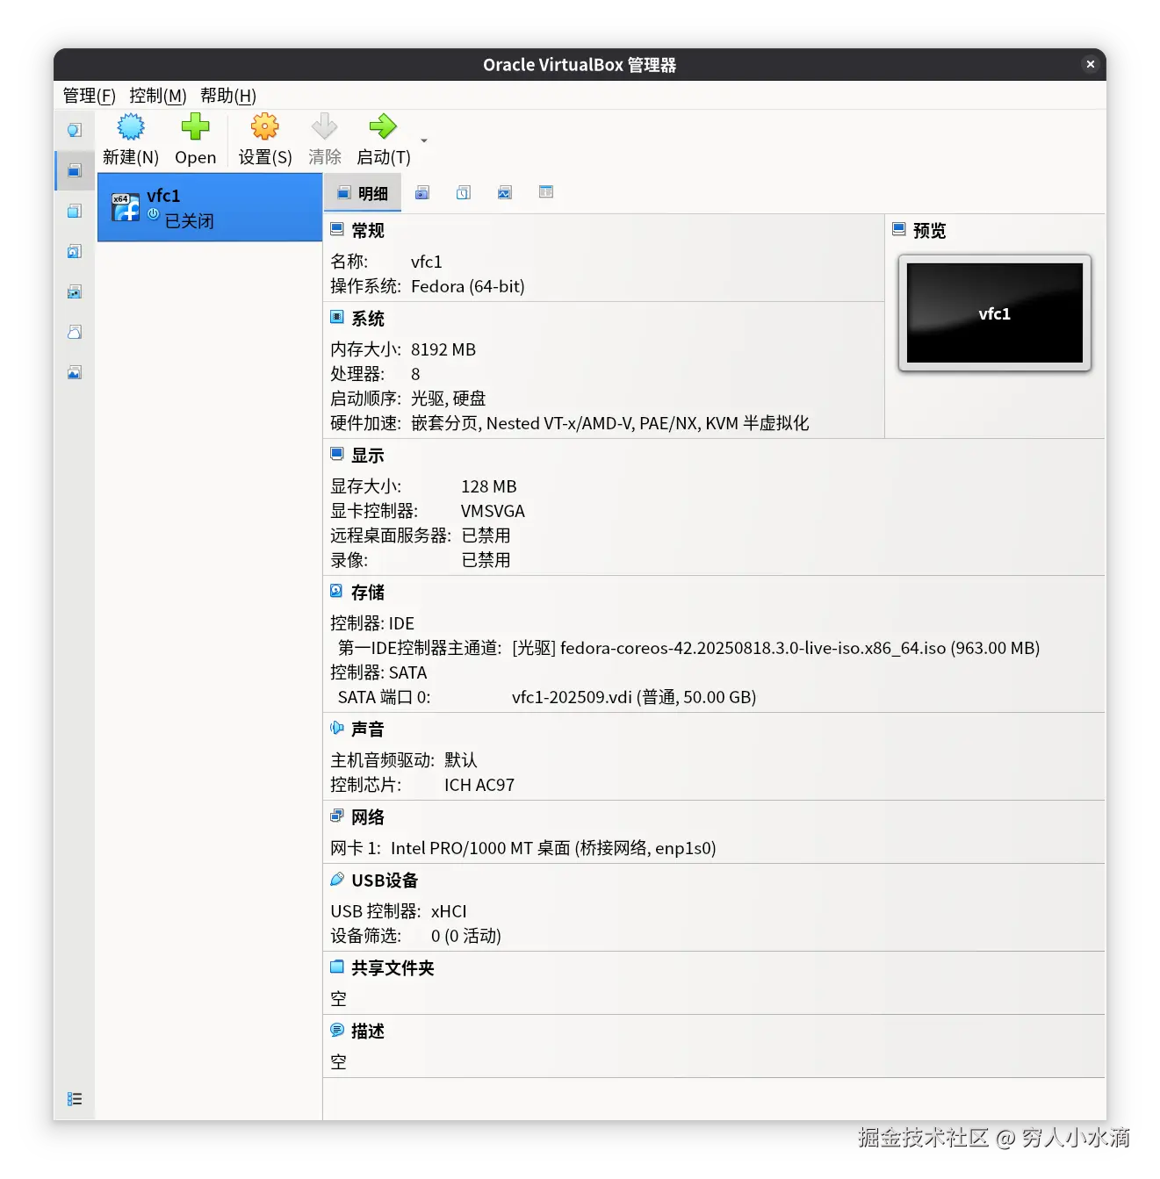Click the 描述 section speech-bubble icon

(337, 1030)
